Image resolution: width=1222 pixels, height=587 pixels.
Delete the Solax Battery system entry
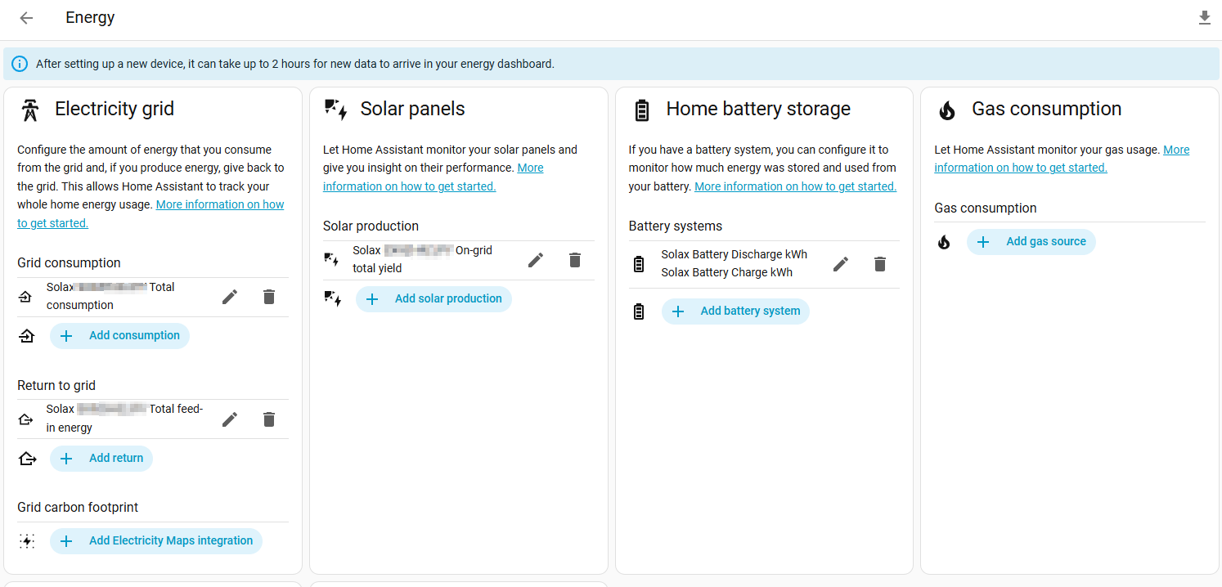(880, 264)
